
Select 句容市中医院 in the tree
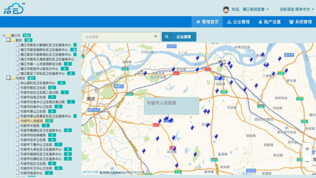(30, 126)
